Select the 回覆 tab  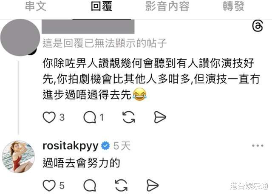pos(102,6)
